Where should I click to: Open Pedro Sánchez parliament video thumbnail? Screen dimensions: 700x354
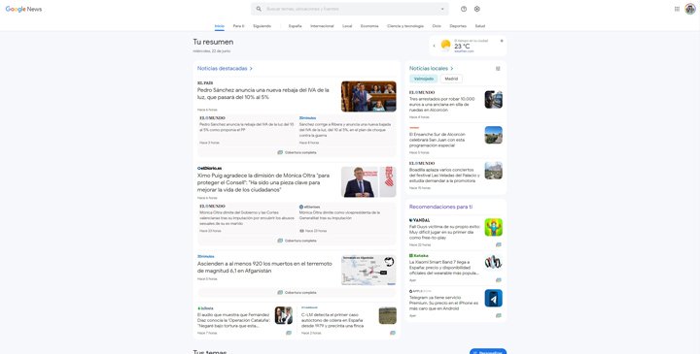[368, 96]
